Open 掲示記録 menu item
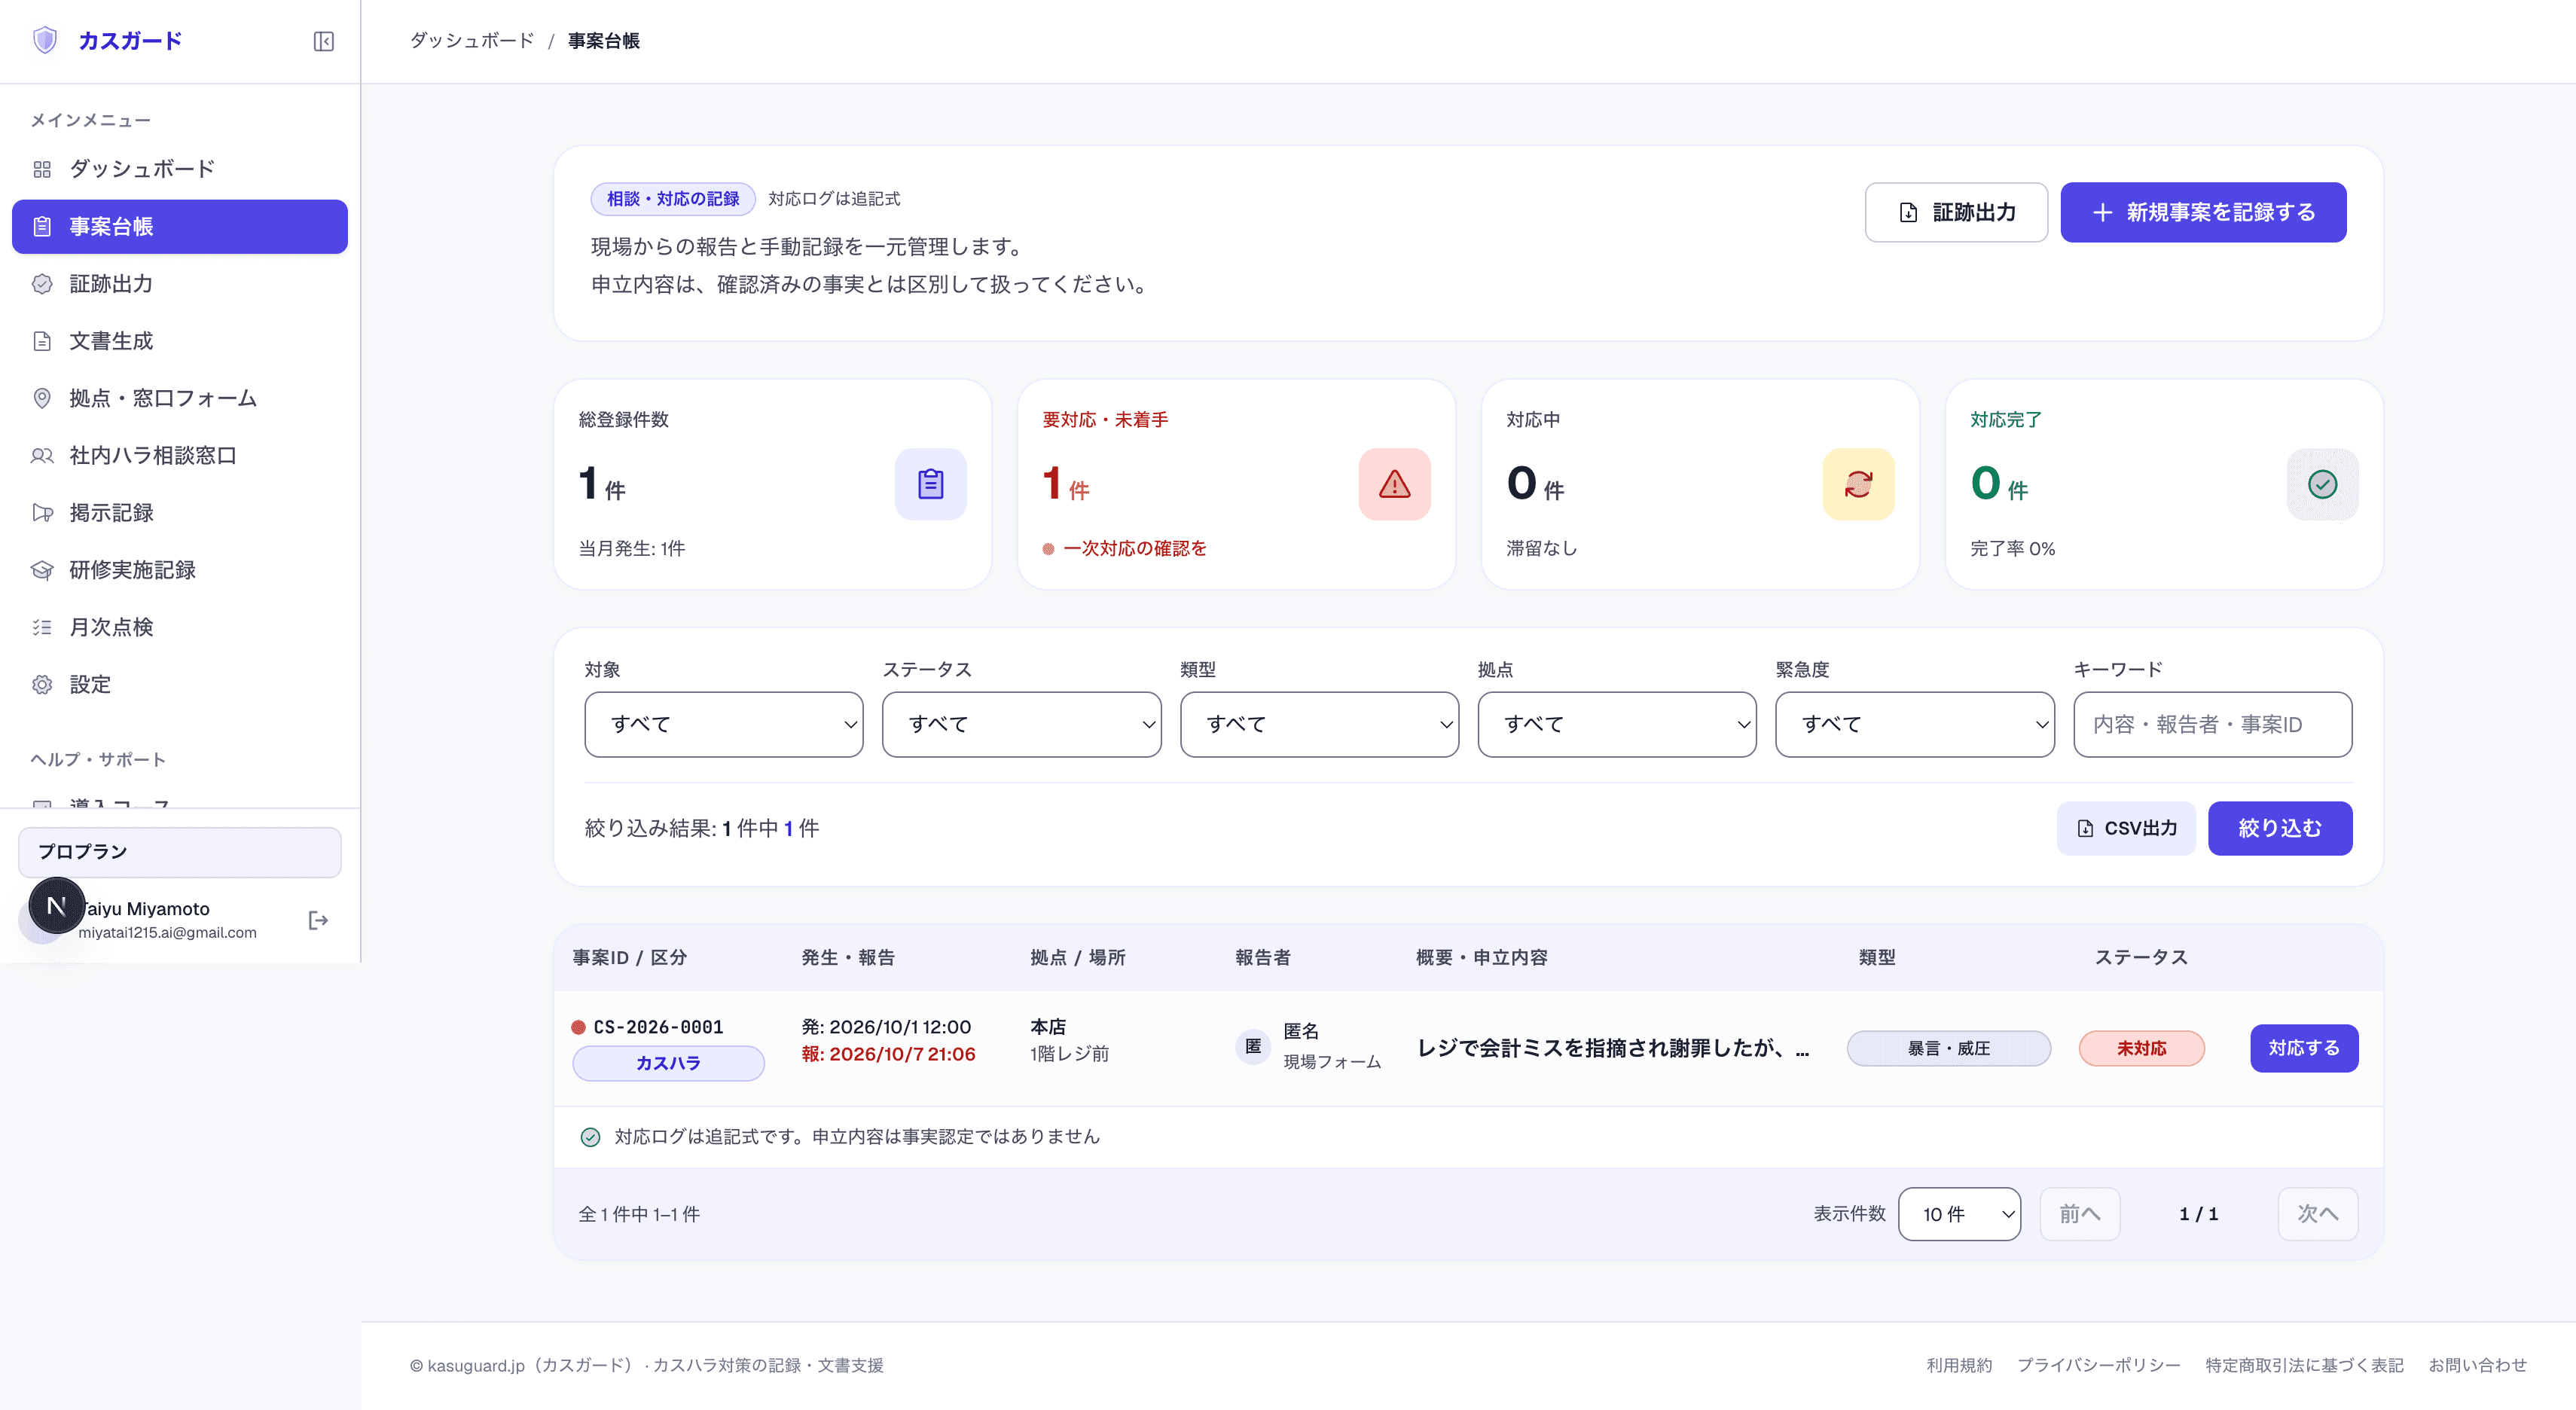Image resolution: width=2576 pixels, height=1410 pixels. (180, 513)
